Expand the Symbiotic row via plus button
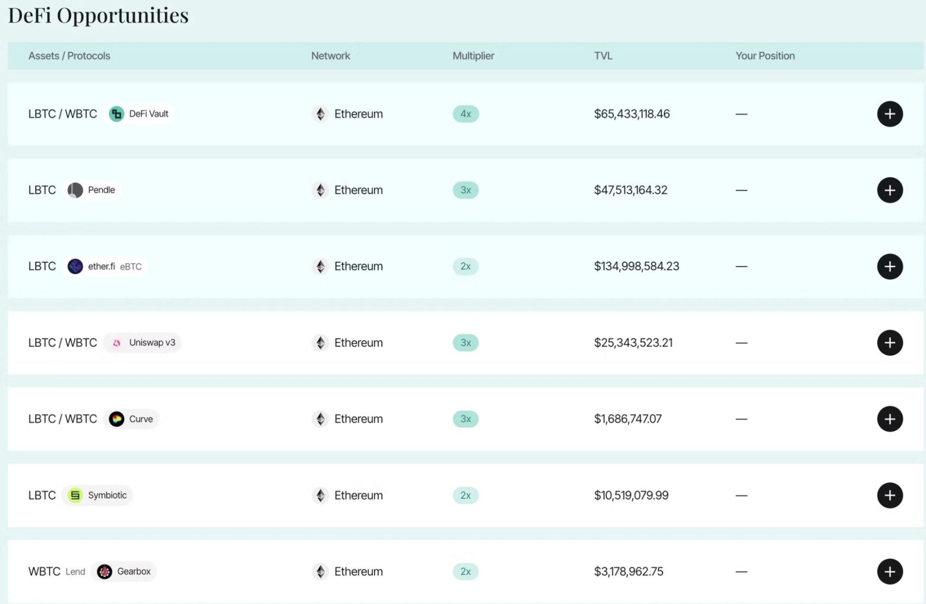 point(890,495)
